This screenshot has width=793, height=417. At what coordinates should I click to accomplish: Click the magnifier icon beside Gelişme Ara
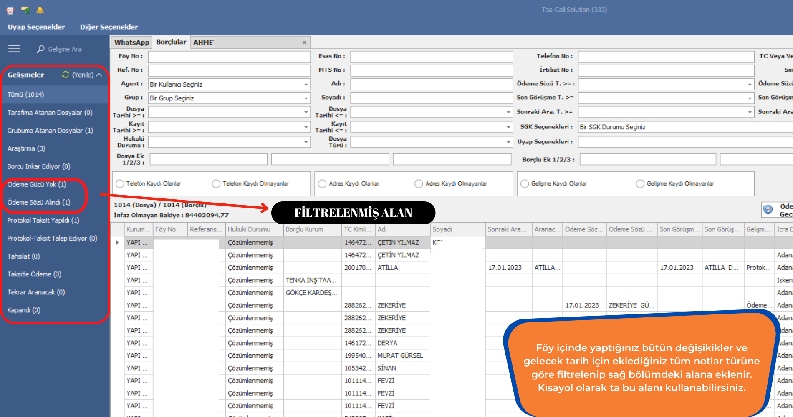40,49
